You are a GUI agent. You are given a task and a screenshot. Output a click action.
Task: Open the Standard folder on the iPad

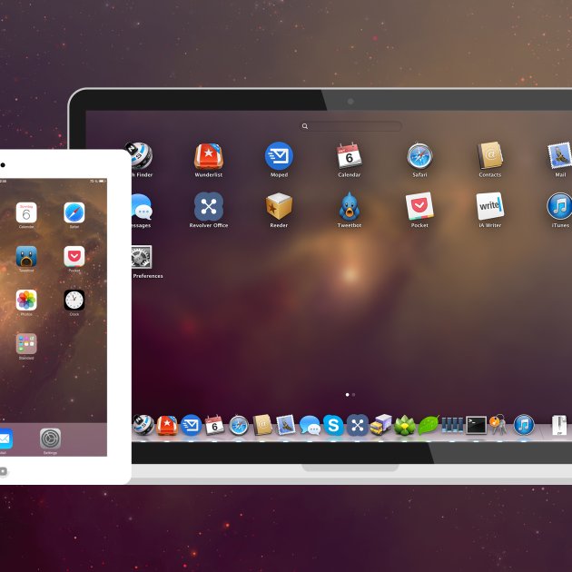coord(26,344)
